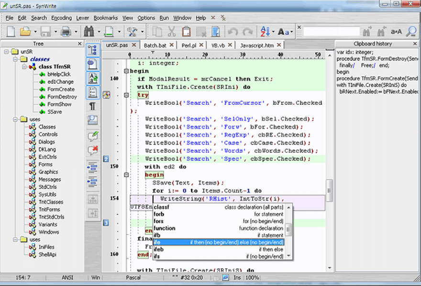
Task: Click the autocomplete list scrollbar thumb
Action: point(288,230)
